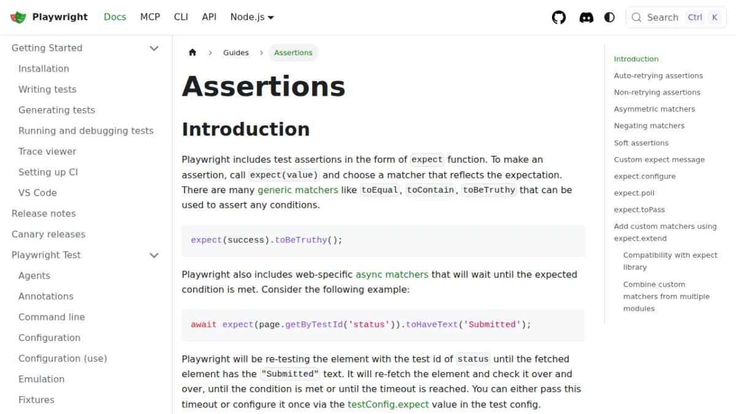Open Canary releases page

pos(48,234)
